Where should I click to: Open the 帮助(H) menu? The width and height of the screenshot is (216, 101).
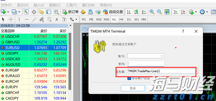click(106, 5)
